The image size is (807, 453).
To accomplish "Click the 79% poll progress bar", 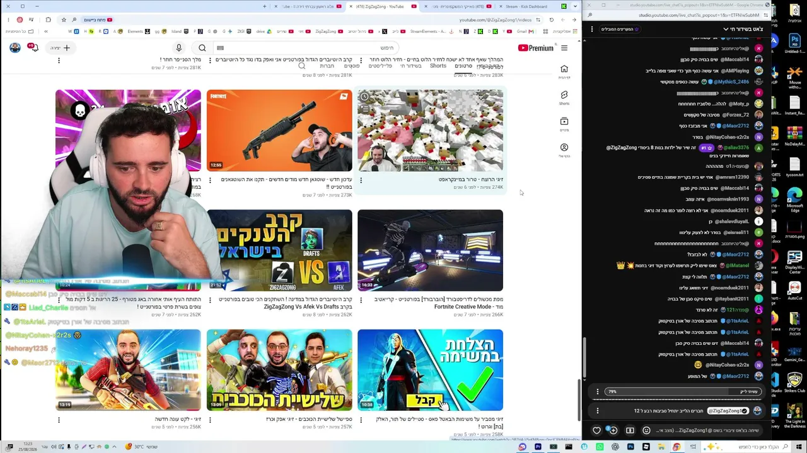I will tap(683, 392).
